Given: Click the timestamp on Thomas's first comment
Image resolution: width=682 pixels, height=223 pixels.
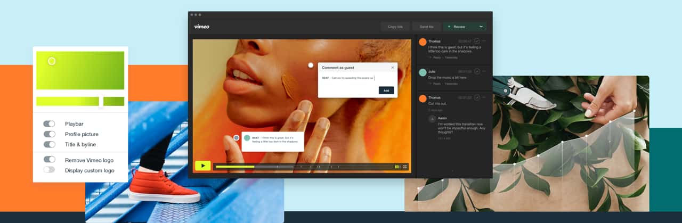Looking at the screenshot, I should click(x=465, y=41).
